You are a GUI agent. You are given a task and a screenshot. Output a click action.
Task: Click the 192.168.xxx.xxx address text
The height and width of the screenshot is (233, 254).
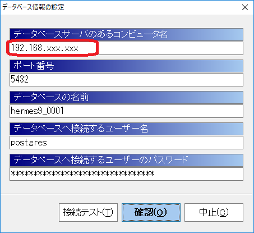coord(44,48)
